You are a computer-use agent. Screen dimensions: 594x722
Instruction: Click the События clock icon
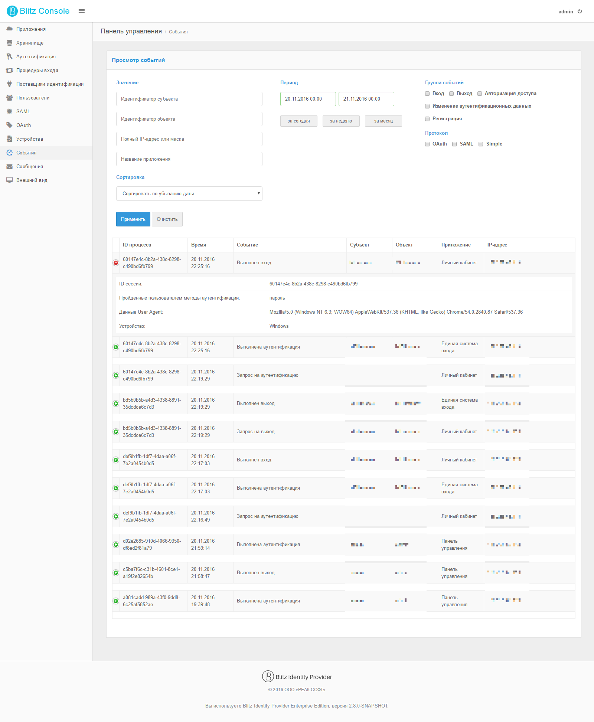[10, 153]
